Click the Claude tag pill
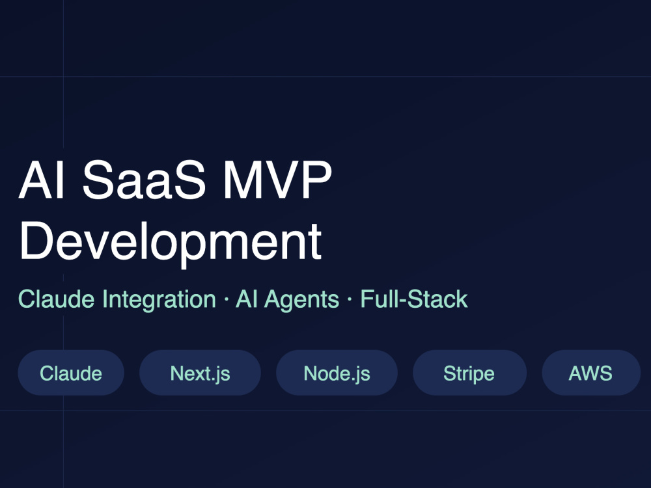 [x=71, y=373]
